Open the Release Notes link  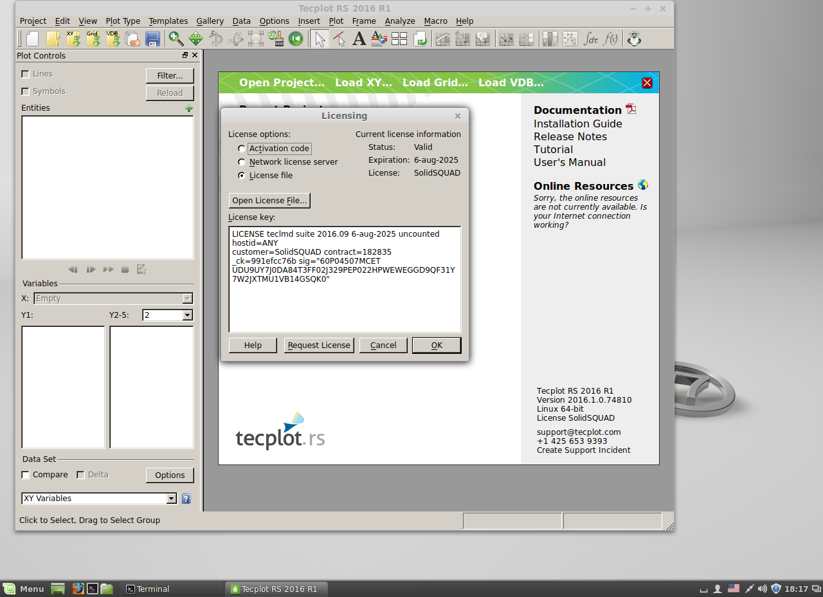[570, 136]
